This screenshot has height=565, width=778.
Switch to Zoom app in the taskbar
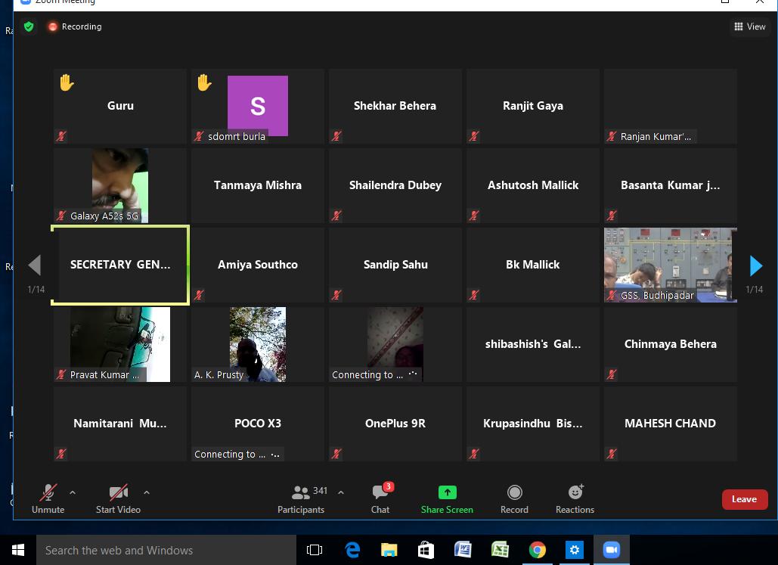click(x=611, y=550)
